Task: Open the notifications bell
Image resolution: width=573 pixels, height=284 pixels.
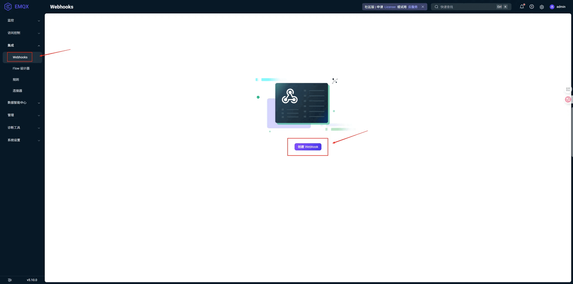Action: [x=522, y=6]
